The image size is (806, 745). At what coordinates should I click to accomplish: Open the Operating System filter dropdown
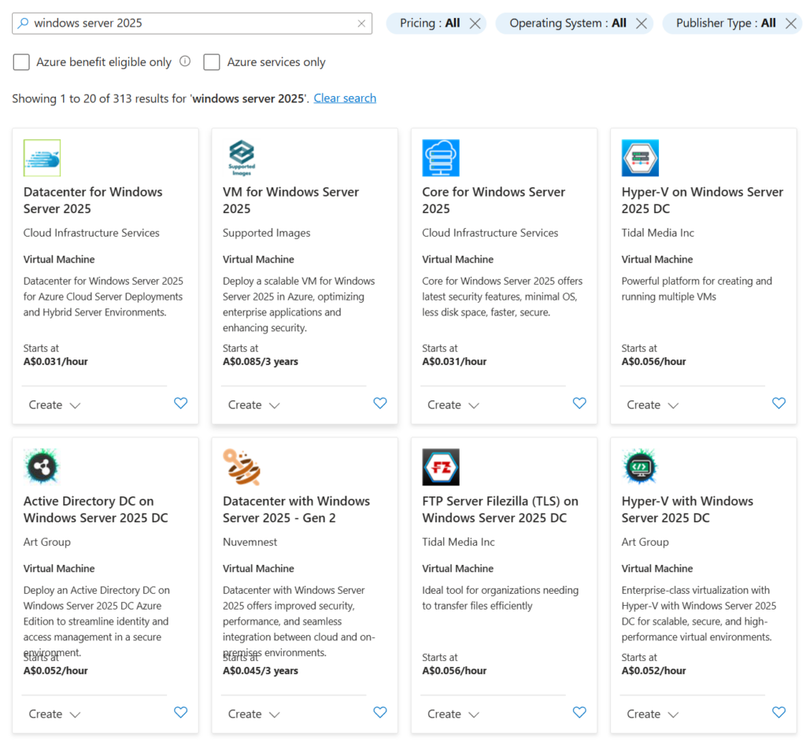[568, 24]
